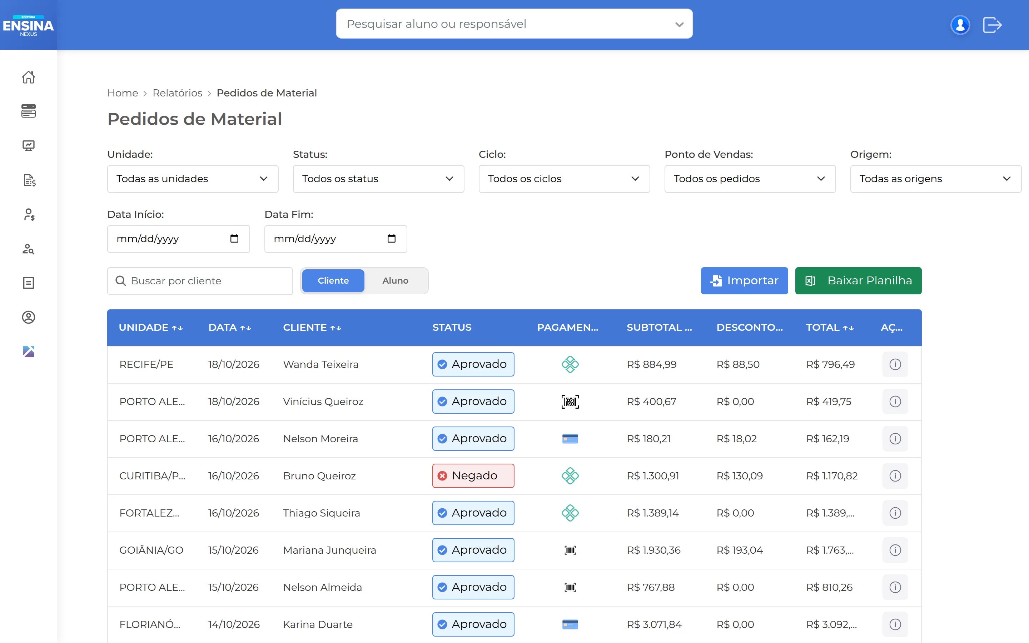Screen dimensions: 1029x643
Task: Open the user search sidebar icon
Action: pyautogui.click(x=29, y=249)
